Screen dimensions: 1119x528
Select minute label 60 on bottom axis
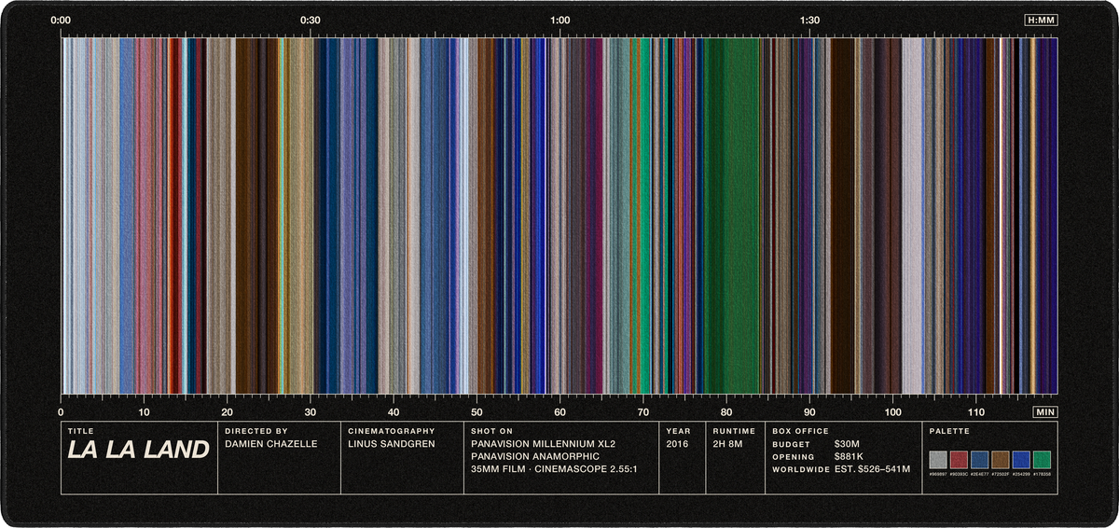pos(560,411)
